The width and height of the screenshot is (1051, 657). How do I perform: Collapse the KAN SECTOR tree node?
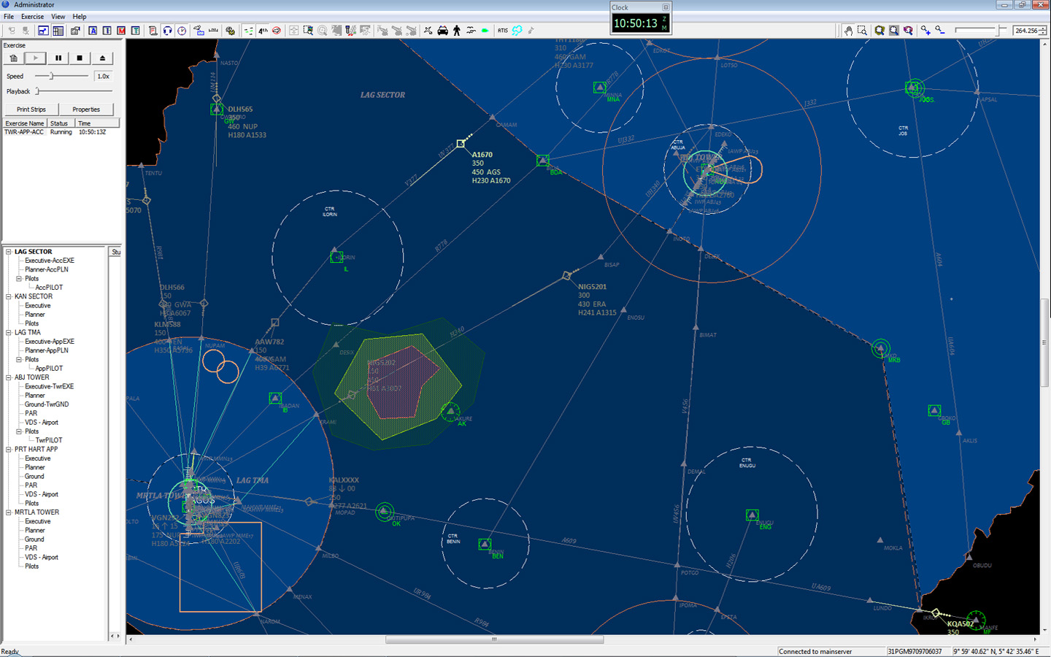(9, 296)
